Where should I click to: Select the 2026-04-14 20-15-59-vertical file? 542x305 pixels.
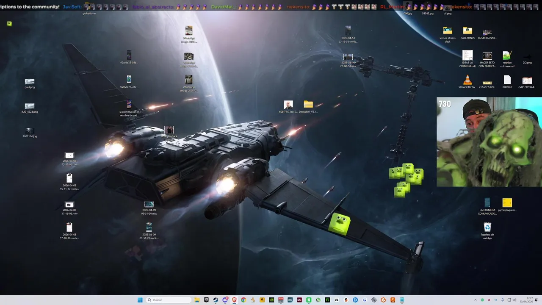point(348,34)
